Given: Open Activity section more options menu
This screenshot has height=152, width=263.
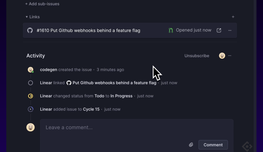Looking at the screenshot, I should coord(230,56).
